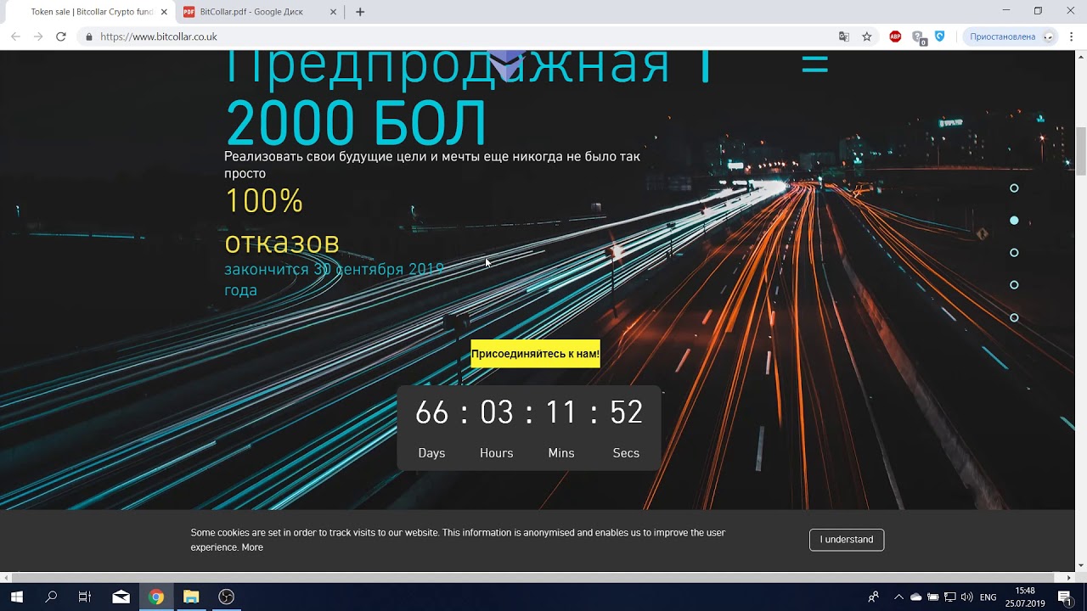The image size is (1087, 611).
Task: Switch the ENG input language
Action: tap(988, 597)
